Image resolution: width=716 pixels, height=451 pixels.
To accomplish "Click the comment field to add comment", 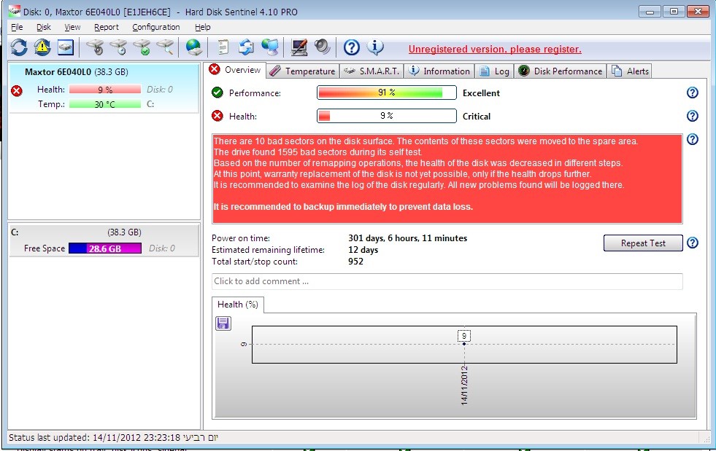I will pyautogui.click(x=447, y=281).
